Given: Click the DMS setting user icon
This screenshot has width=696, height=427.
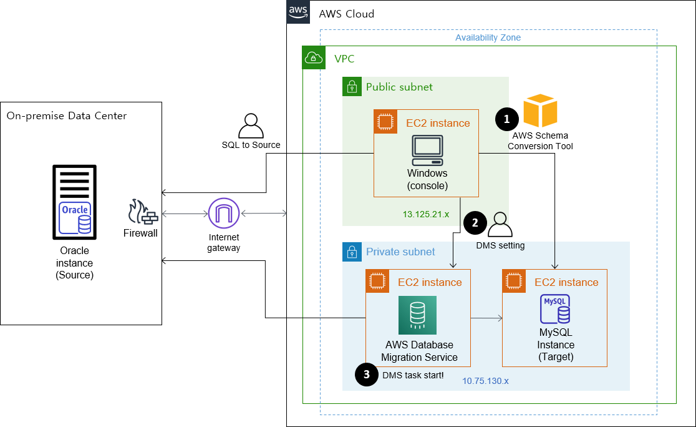Looking at the screenshot, I should pos(500,224).
